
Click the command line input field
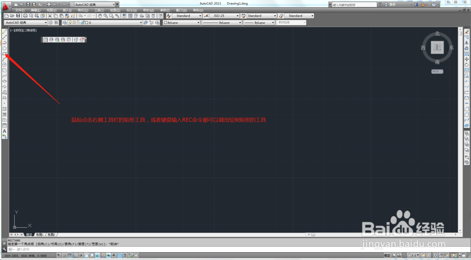pos(237,249)
